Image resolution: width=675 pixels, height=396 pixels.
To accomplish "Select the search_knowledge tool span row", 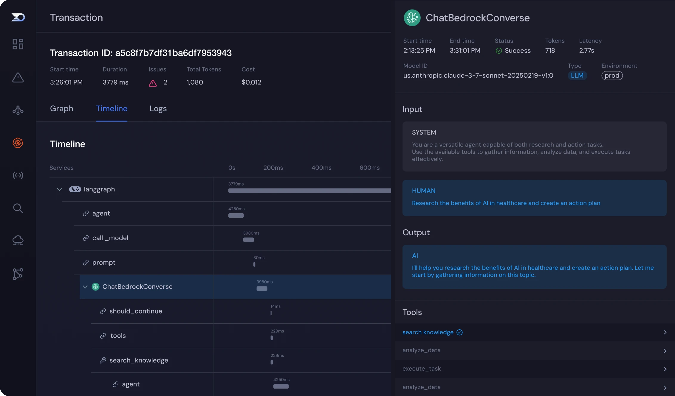I will pos(241,360).
